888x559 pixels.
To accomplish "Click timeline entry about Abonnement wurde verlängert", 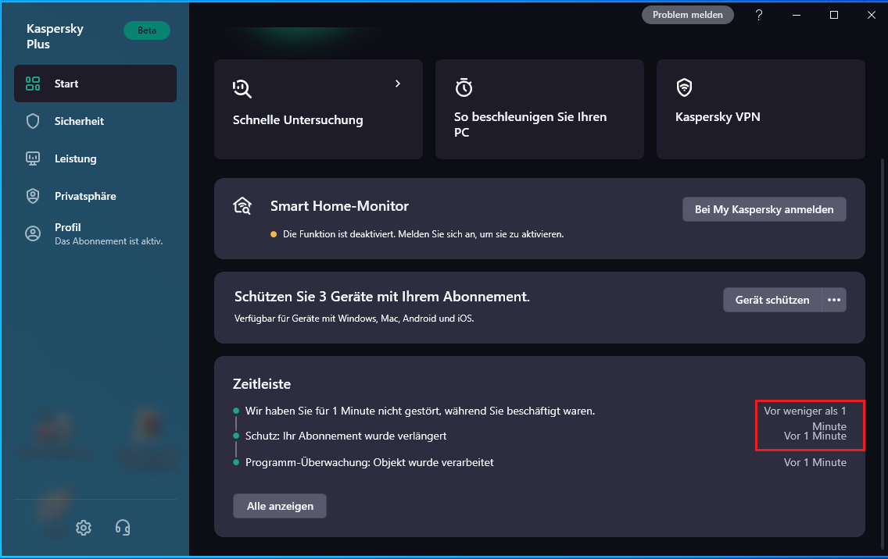I will pos(346,436).
